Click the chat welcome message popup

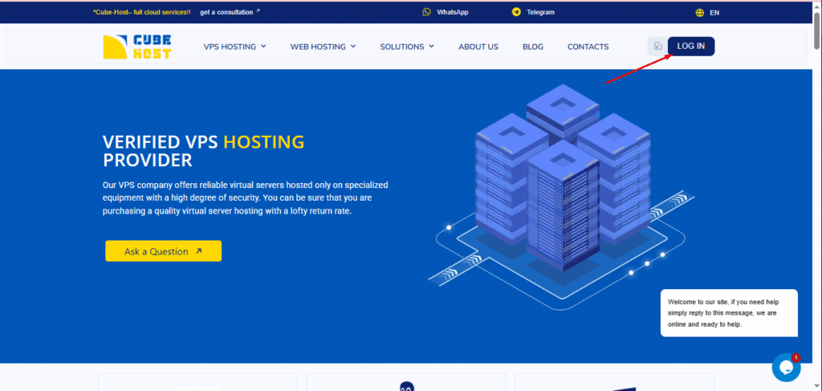(x=729, y=313)
